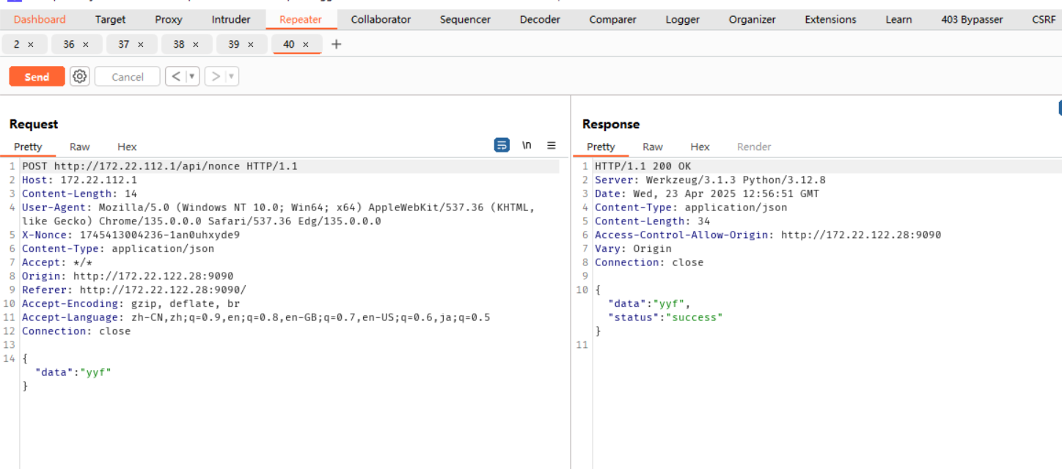
Task: Switch to the Logger tab
Action: [x=683, y=20]
